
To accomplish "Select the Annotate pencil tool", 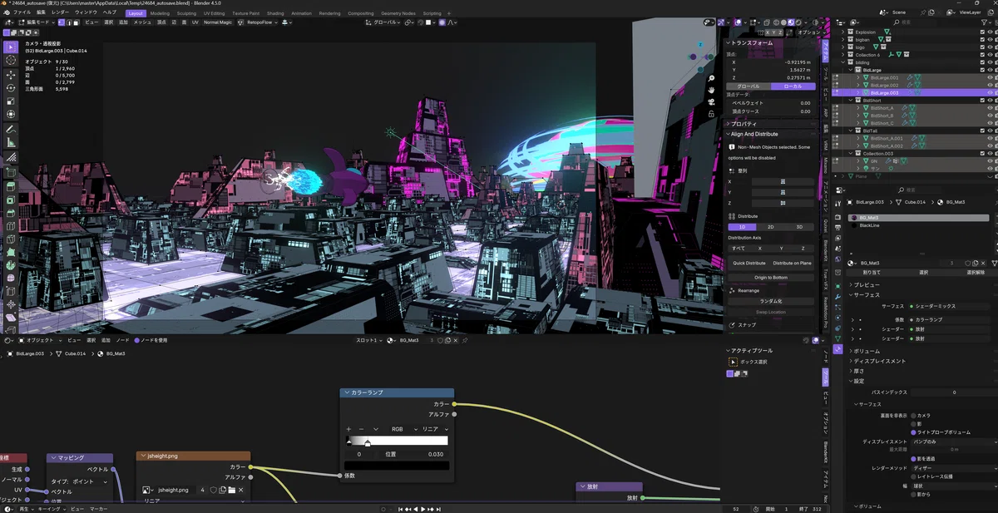I will (11, 130).
